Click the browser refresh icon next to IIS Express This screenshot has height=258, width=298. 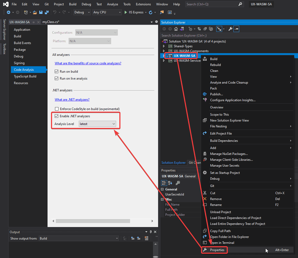point(151,12)
